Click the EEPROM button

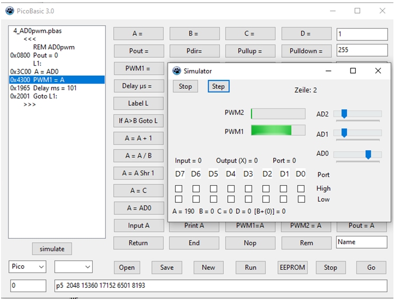(x=292, y=267)
